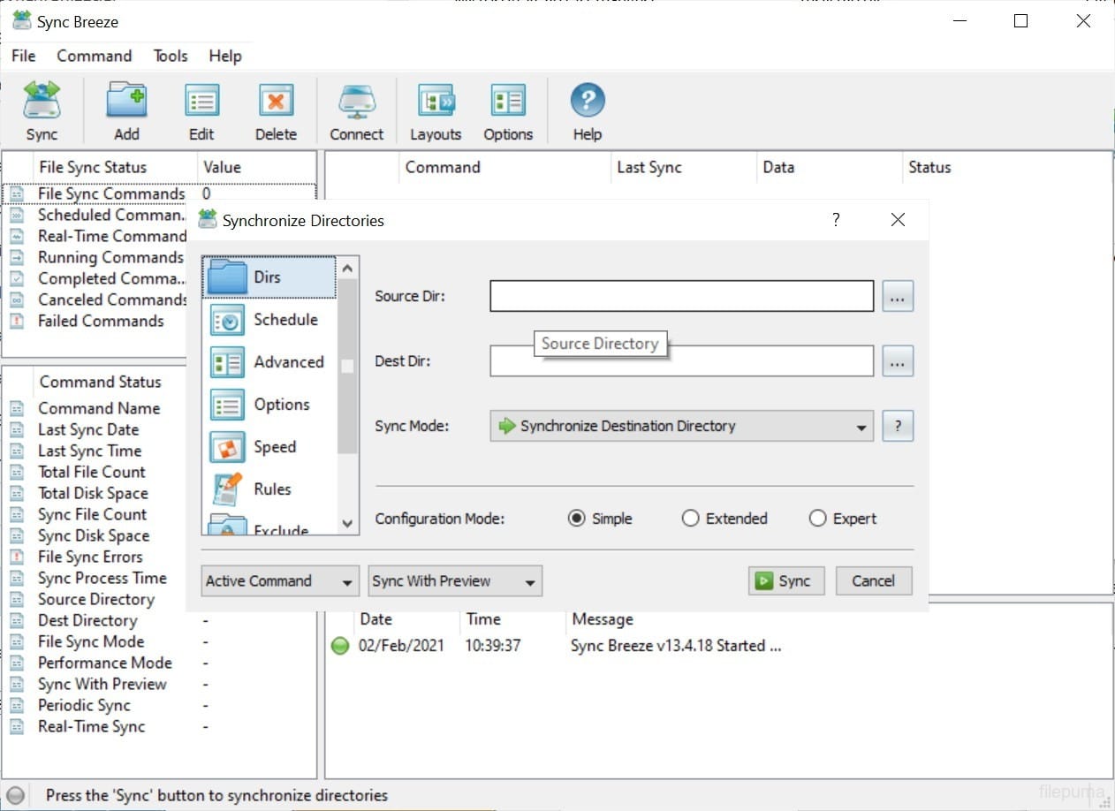1115x811 pixels.
Task: Open the Tools menu
Action: click(170, 56)
